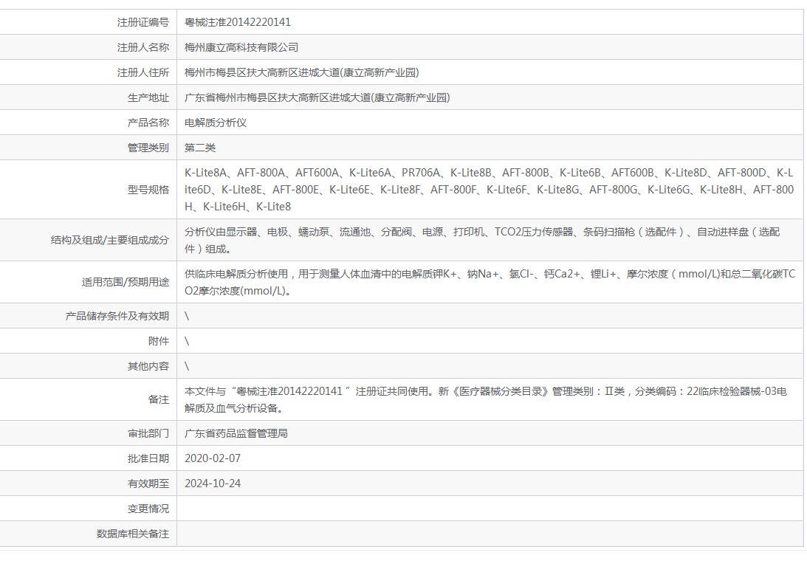Click the 生产地址 label
The height and width of the screenshot is (561, 807).
pyautogui.click(x=148, y=97)
